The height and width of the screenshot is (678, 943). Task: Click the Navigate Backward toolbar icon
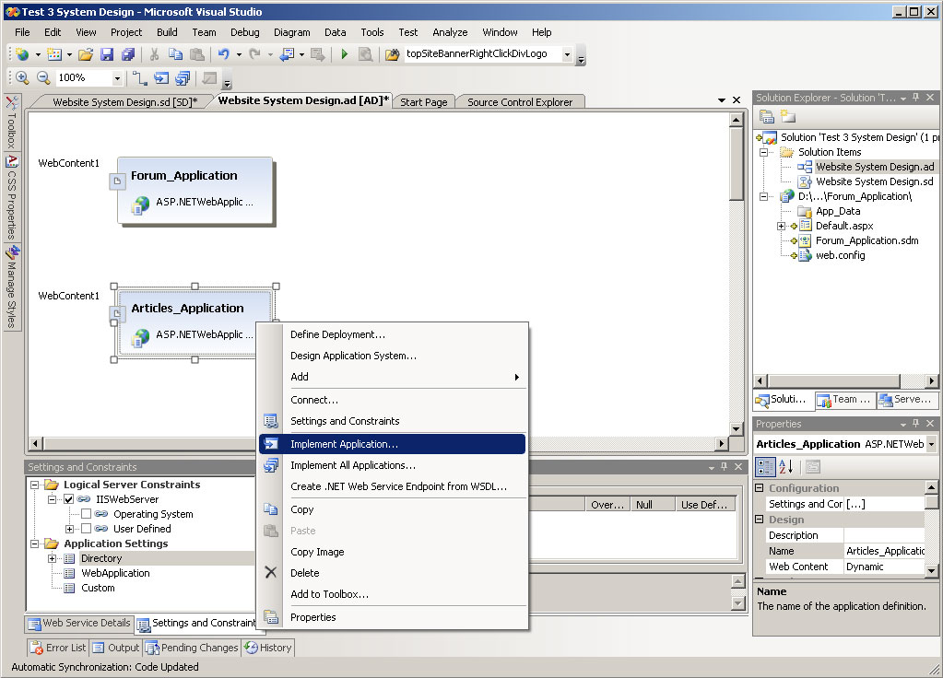pos(287,54)
